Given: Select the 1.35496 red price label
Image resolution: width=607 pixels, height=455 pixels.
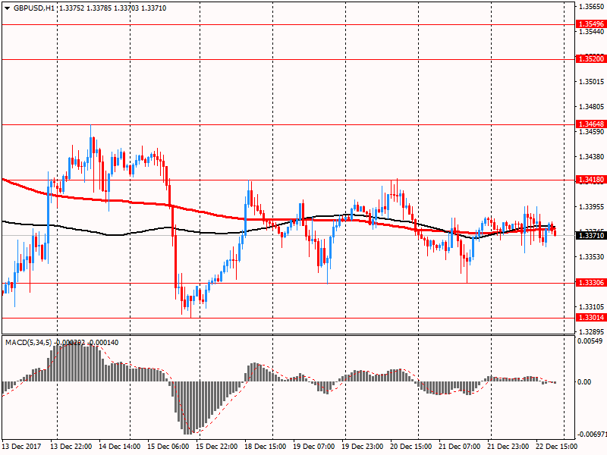Looking at the screenshot, I should click(x=591, y=24).
